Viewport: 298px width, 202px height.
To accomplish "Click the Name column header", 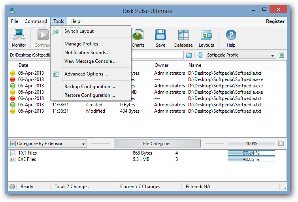I will pyautogui.click(x=195, y=65).
